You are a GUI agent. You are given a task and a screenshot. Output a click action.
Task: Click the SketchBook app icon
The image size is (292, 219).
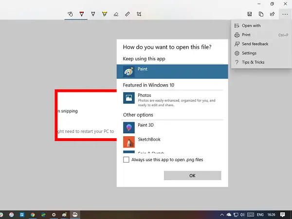click(x=129, y=142)
